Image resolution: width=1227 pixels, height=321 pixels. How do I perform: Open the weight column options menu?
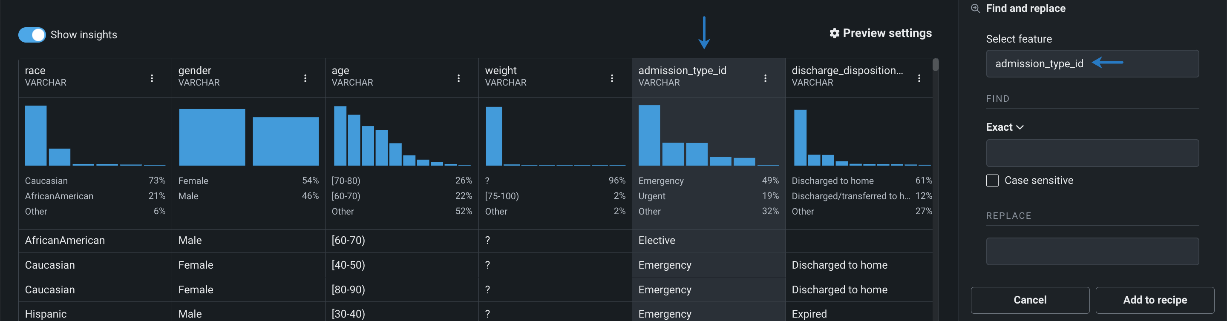612,78
